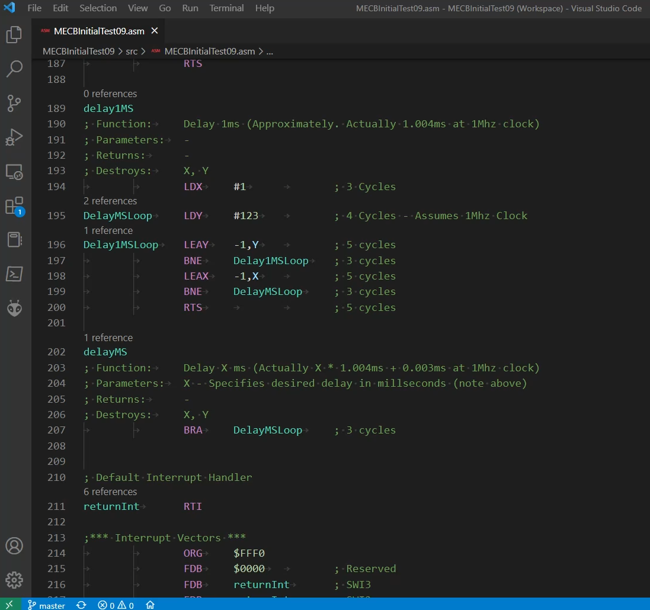Open the Terminal menu
This screenshot has width=650, height=610.
226,8
